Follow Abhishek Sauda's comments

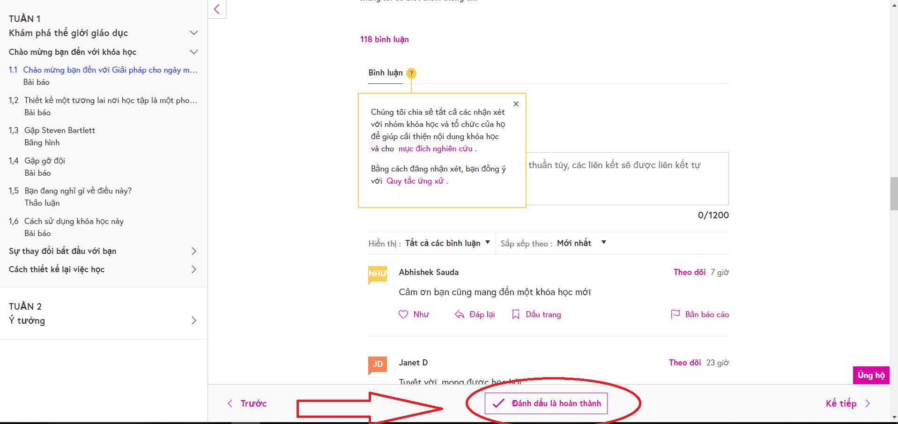click(x=689, y=272)
